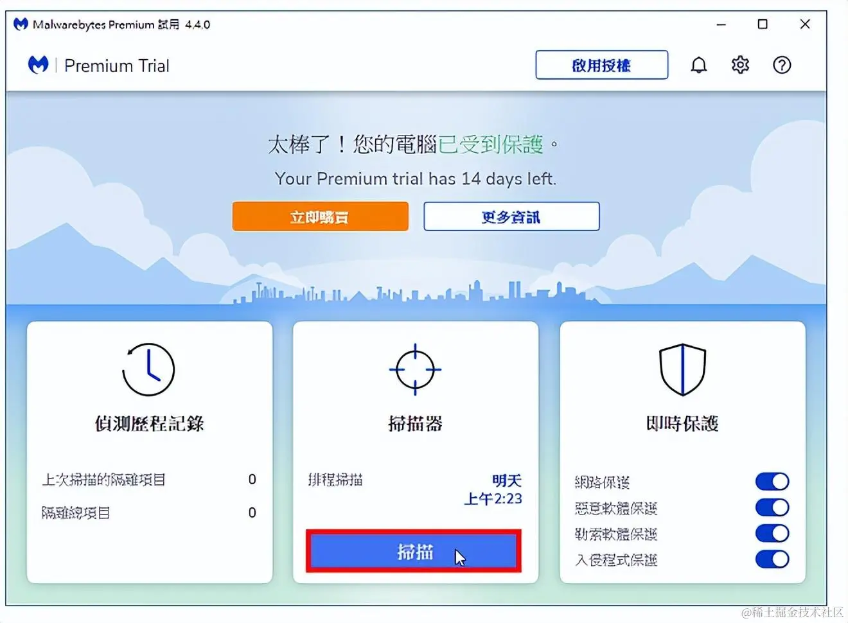Click the 勒索軟體保護 label text
The image size is (848, 623).
tap(616, 534)
